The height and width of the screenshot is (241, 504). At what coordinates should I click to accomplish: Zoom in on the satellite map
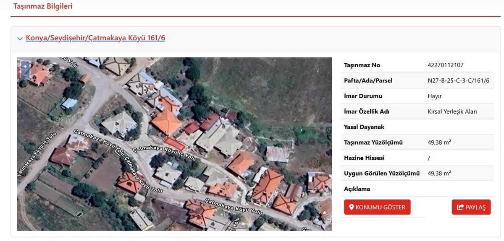[x=25, y=66]
